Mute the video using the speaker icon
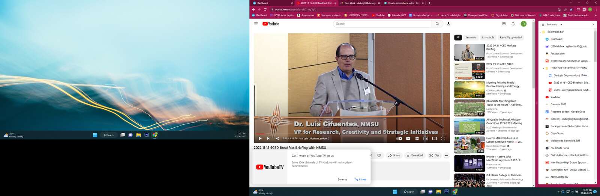 coord(277,139)
